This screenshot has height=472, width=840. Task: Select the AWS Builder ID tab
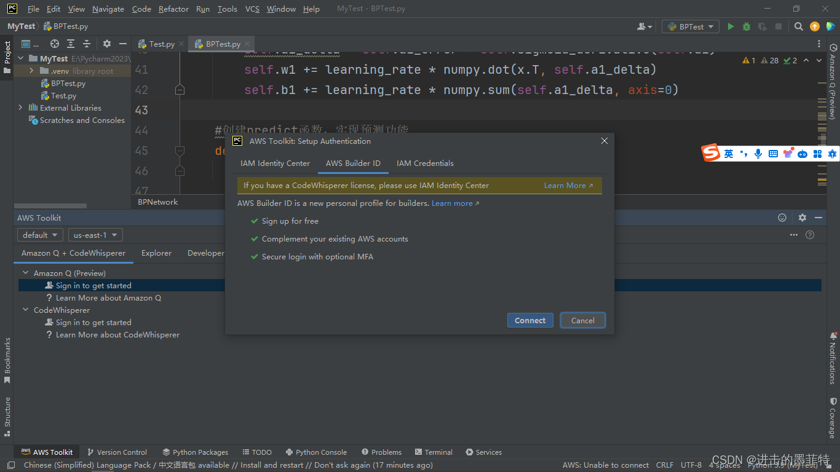tap(353, 163)
